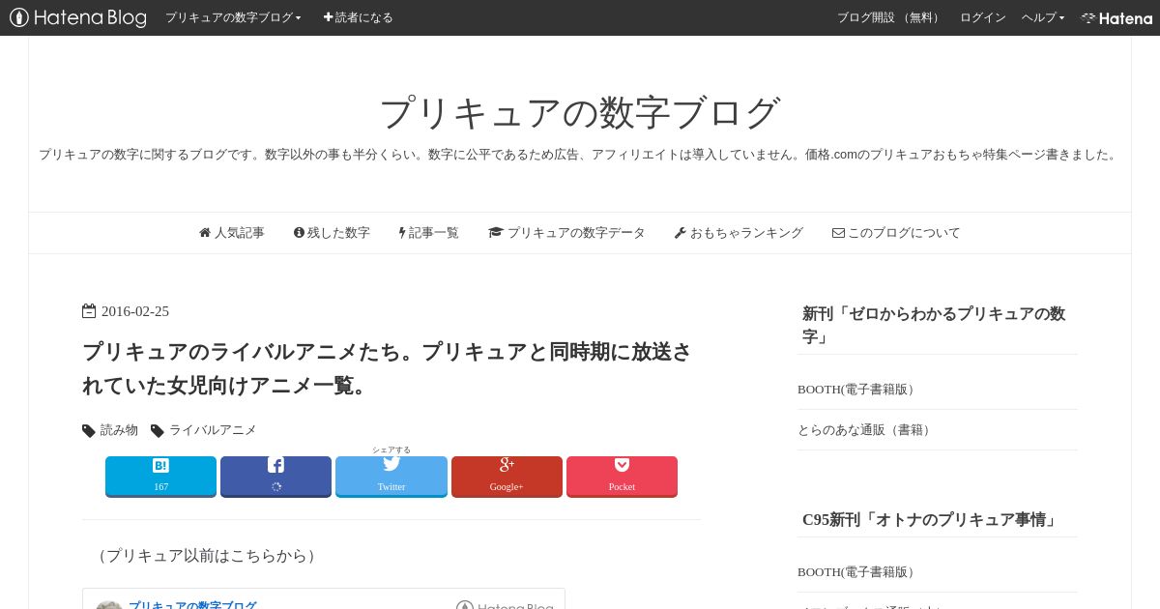Click the text （プリキュア以前はこちらから）
Image resolution: width=1160 pixels, height=609 pixels.
pos(207,556)
